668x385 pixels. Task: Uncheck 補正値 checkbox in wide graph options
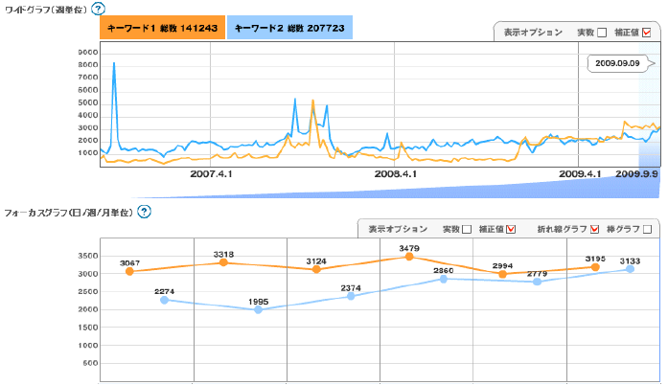[x=647, y=32]
